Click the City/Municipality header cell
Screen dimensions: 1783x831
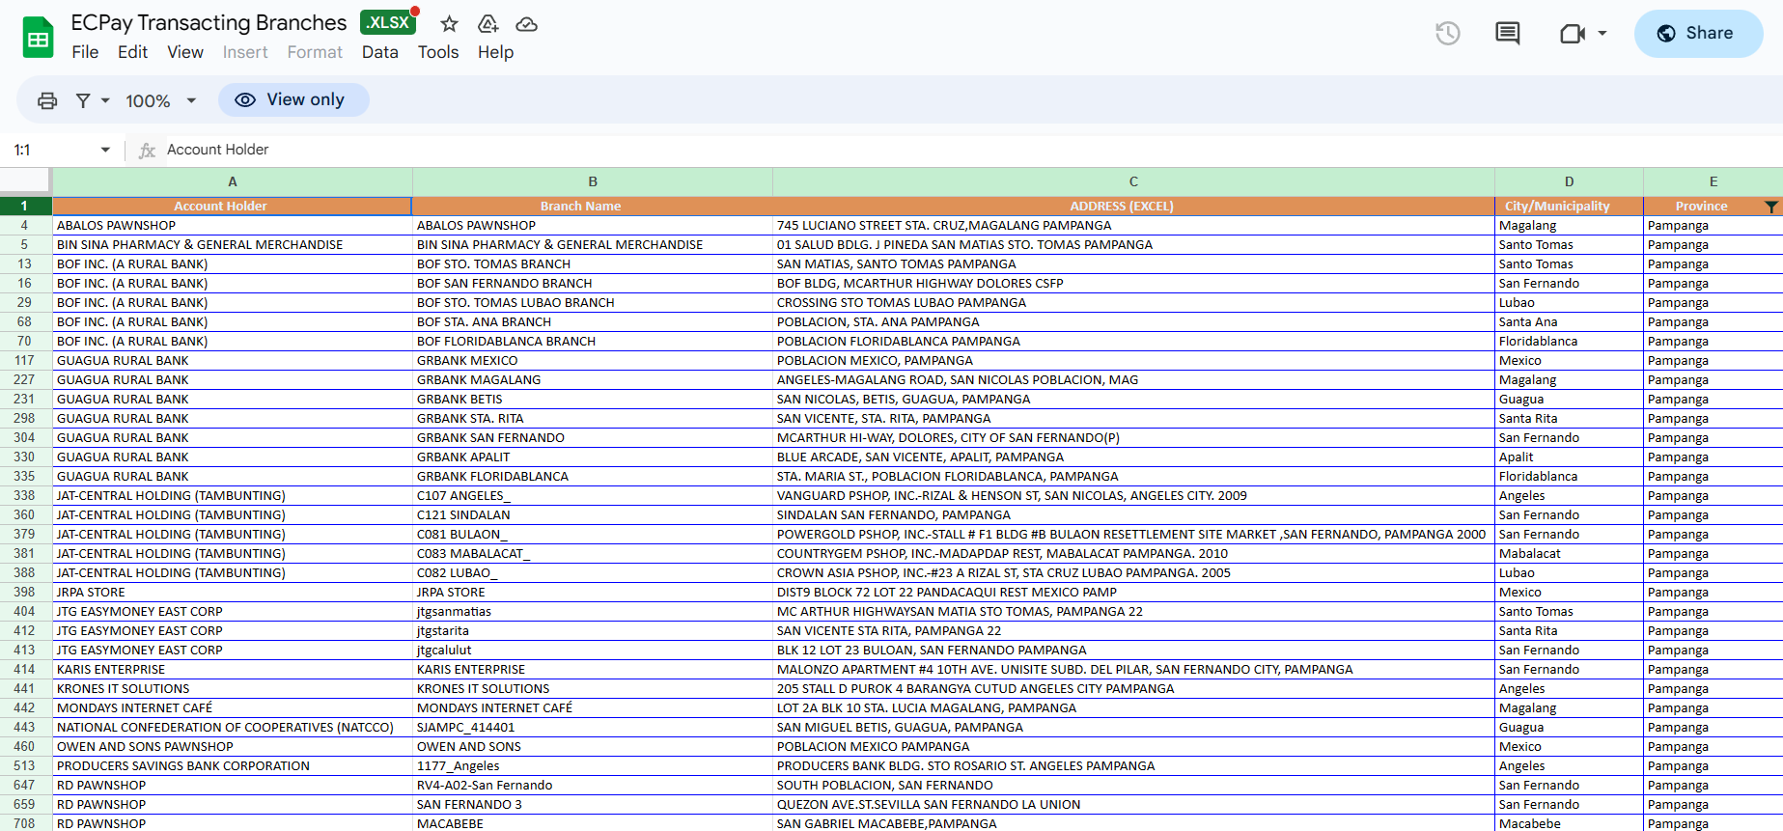[x=1569, y=207]
